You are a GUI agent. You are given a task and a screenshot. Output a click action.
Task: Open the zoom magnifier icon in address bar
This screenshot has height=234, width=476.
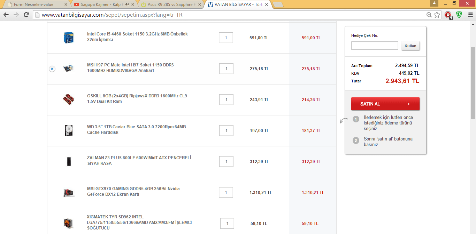point(429,15)
